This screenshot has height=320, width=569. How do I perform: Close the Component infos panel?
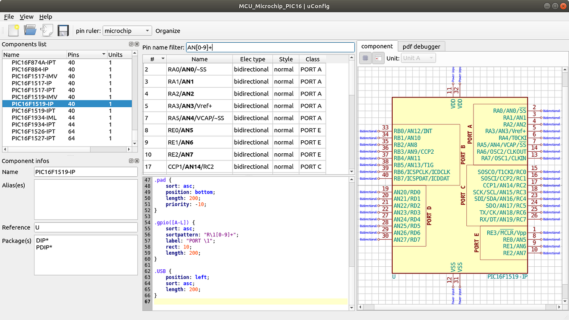137,161
